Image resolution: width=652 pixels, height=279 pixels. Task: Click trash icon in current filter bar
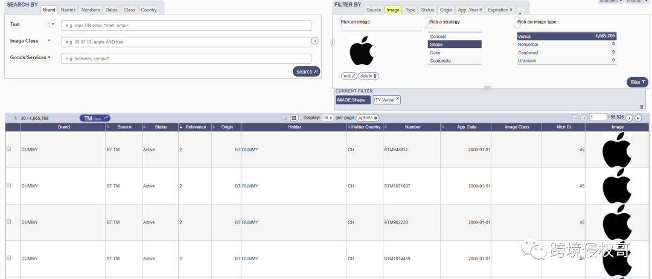642,107
